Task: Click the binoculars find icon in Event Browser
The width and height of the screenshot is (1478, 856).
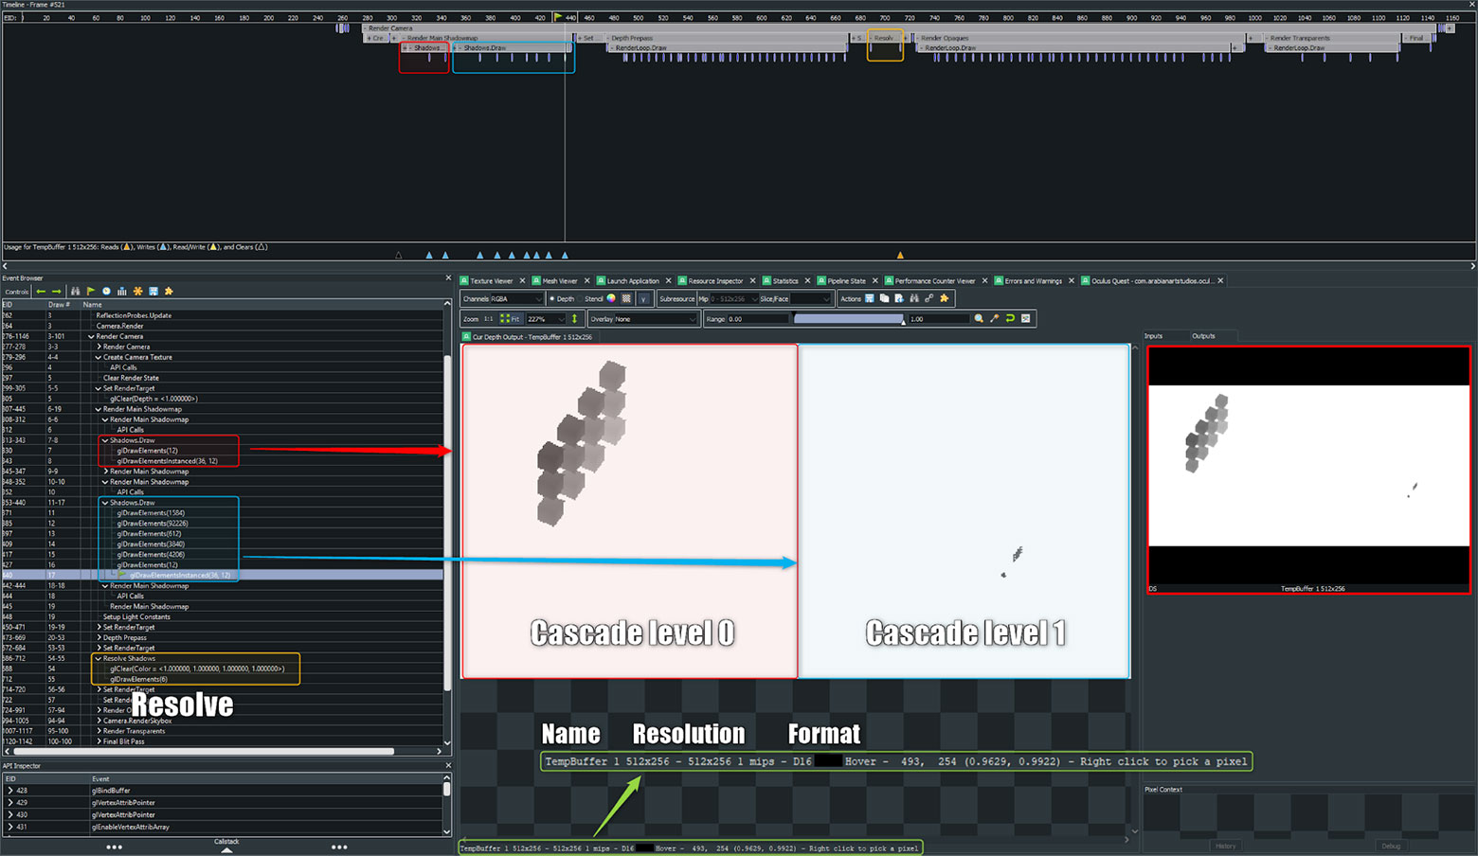Action: click(x=75, y=292)
